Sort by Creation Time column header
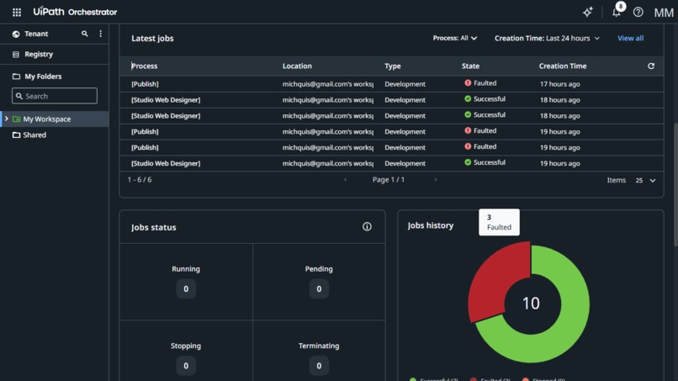This screenshot has width=678, height=381. 563,66
